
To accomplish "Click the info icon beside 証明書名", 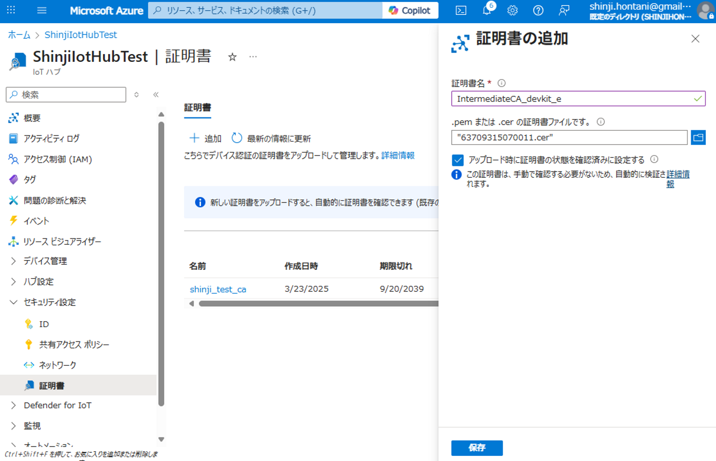I will coord(501,83).
